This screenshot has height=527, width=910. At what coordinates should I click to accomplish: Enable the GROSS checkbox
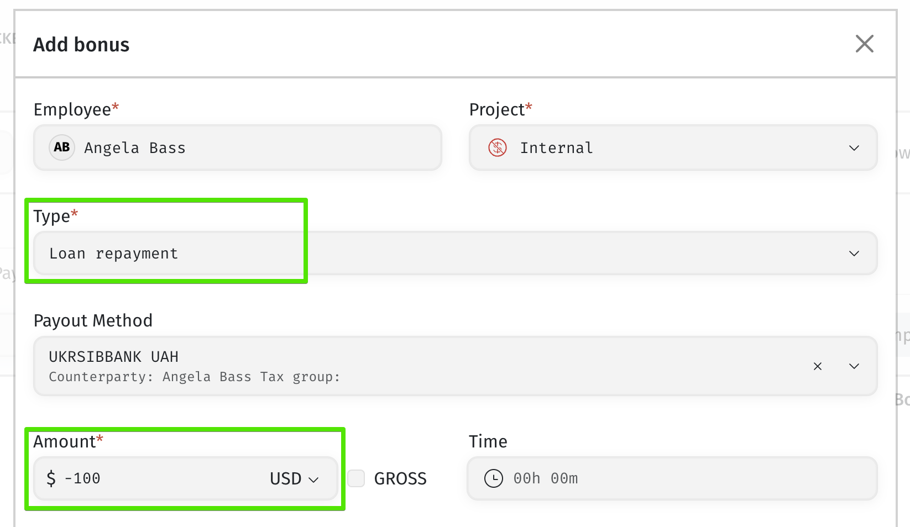(356, 478)
